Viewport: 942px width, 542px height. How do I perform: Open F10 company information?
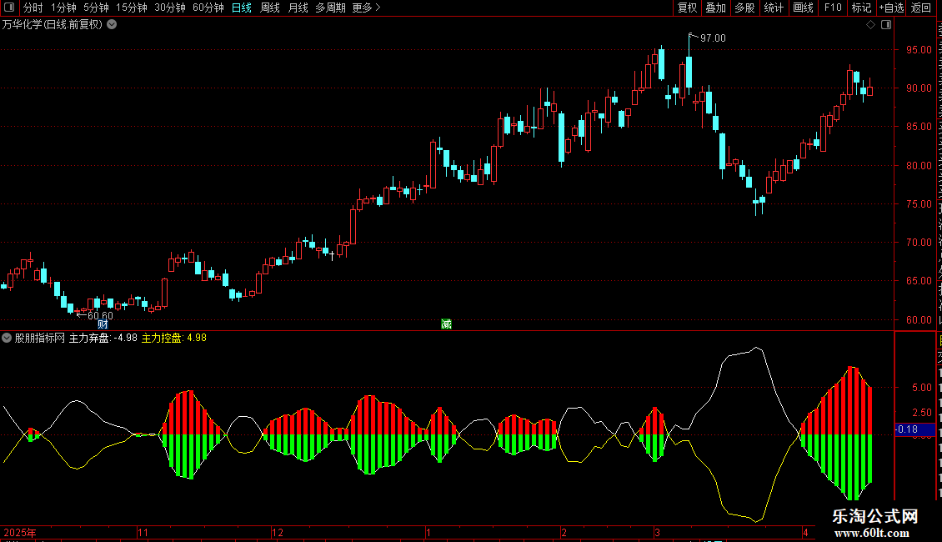tap(833, 8)
